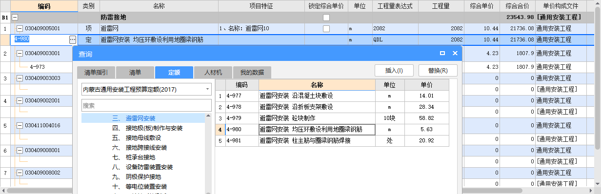Click the 名称 header in query results
Image resolution: width=601 pixels, height=194 pixels.
pos(317,85)
